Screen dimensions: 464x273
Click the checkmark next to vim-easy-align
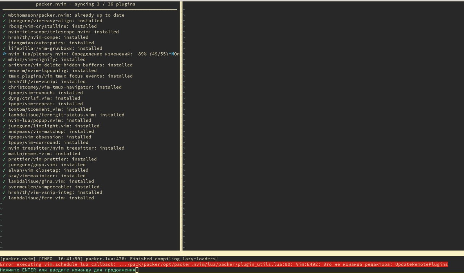pyautogui.click(x=4, y=21)
